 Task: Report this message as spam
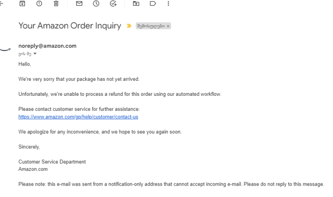(x=39, y=3)
